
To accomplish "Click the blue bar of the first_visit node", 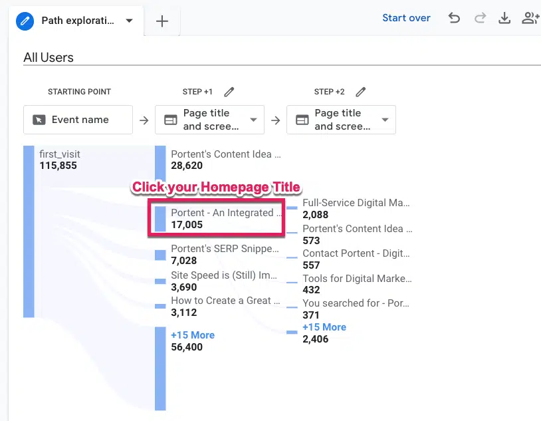I will [29, 231].
